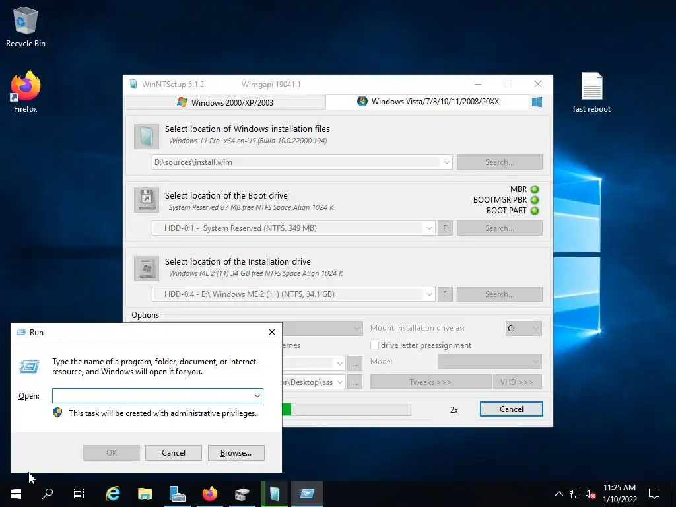Image resolution: width=676 pixels, height=507 pixels.
Task: Open the disk drive tool taskbar icon
Action: pos(242,494)
